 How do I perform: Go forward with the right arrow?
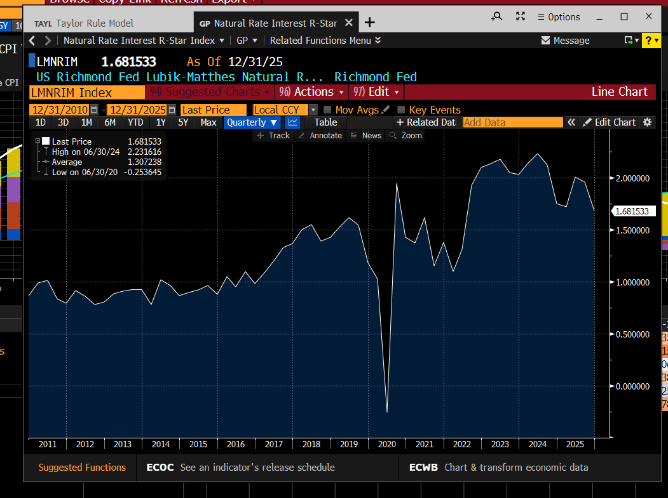coord(48,41)
